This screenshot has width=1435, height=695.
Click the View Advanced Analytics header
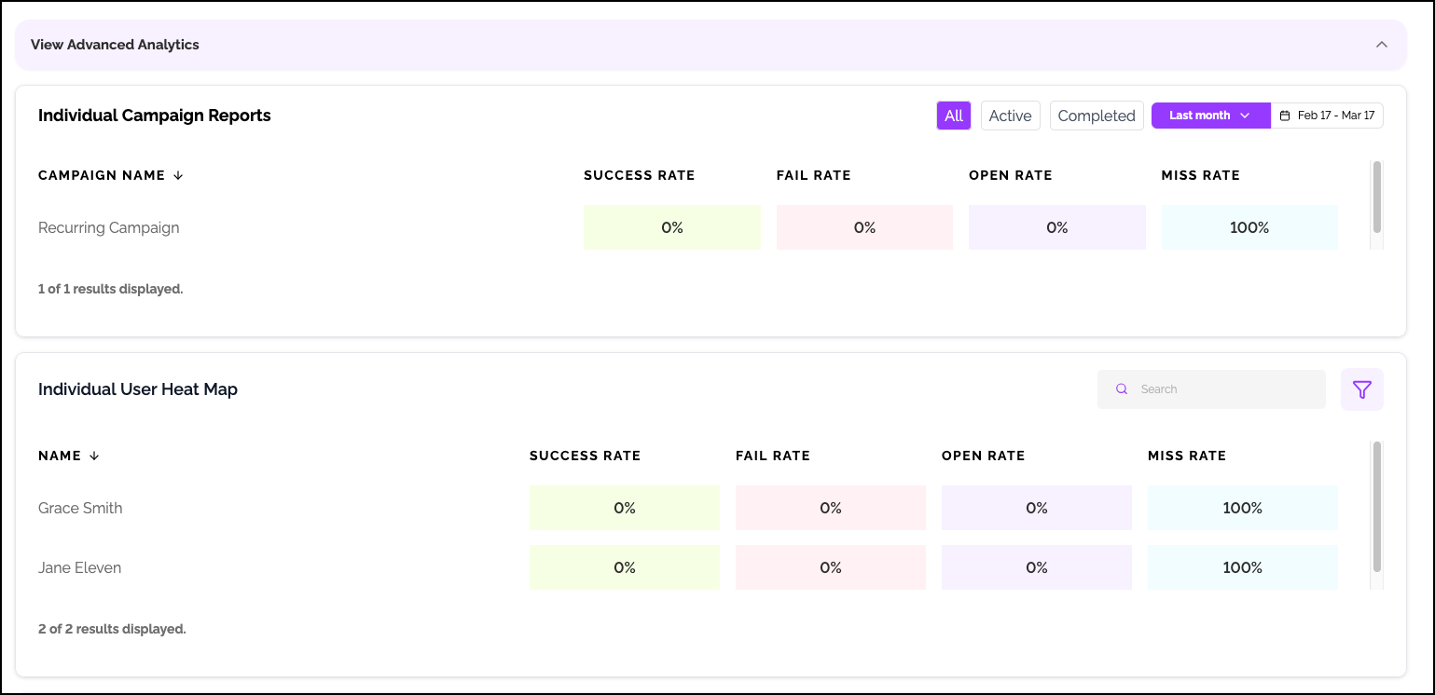pyautogui.click(x=116, y=45)
